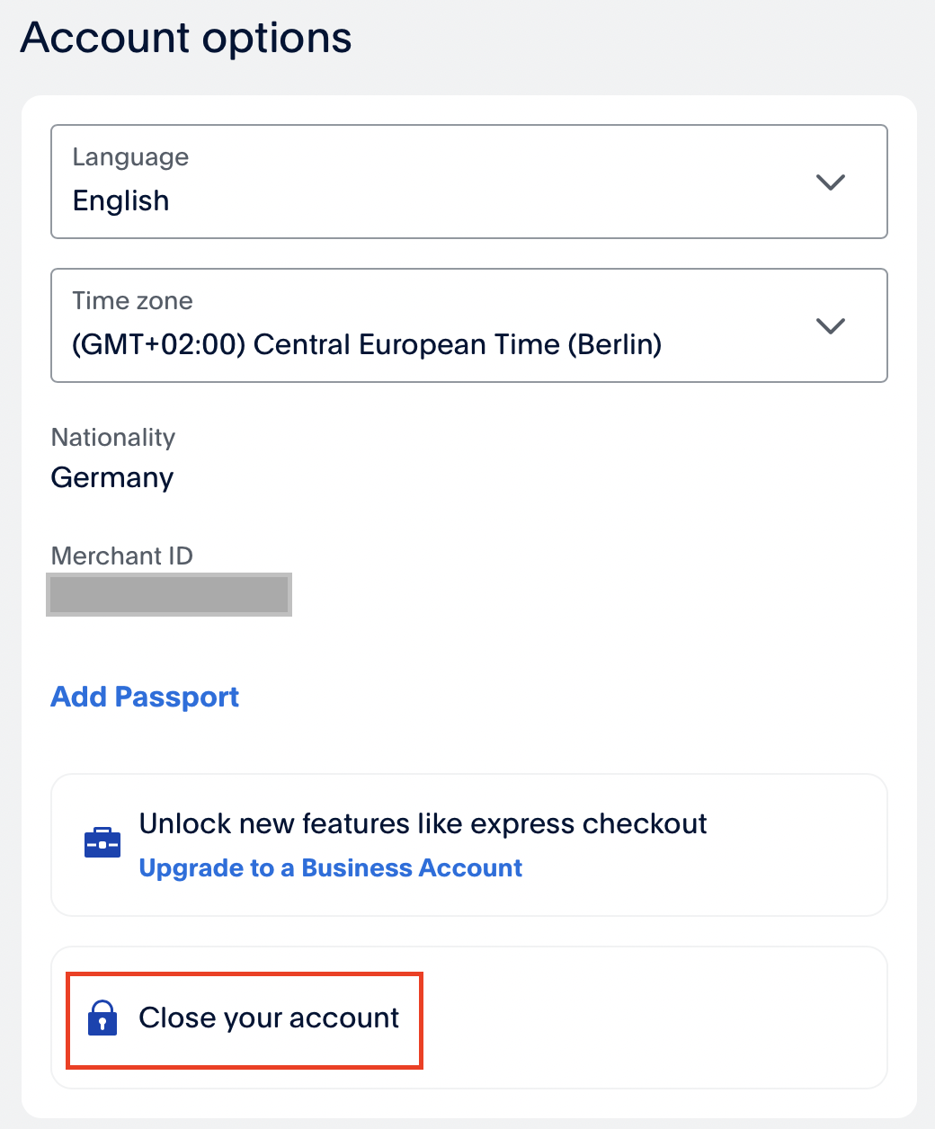Screen dimensions: 935x1129
Task: Click the Language field label
Action: coord(130,156)
